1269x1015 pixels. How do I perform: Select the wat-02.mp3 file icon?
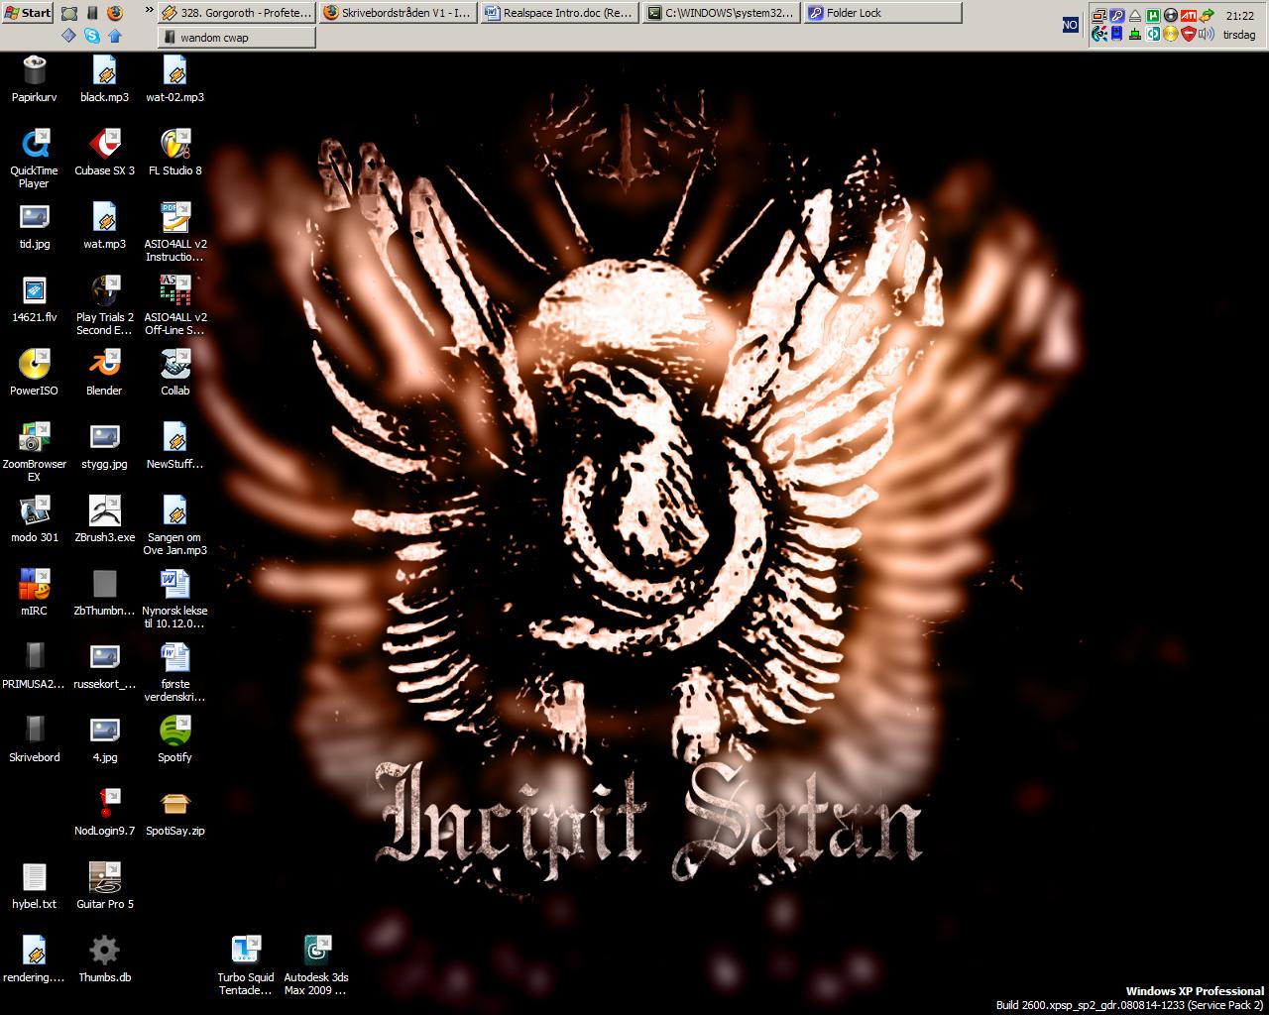click(x=174, y=79)
